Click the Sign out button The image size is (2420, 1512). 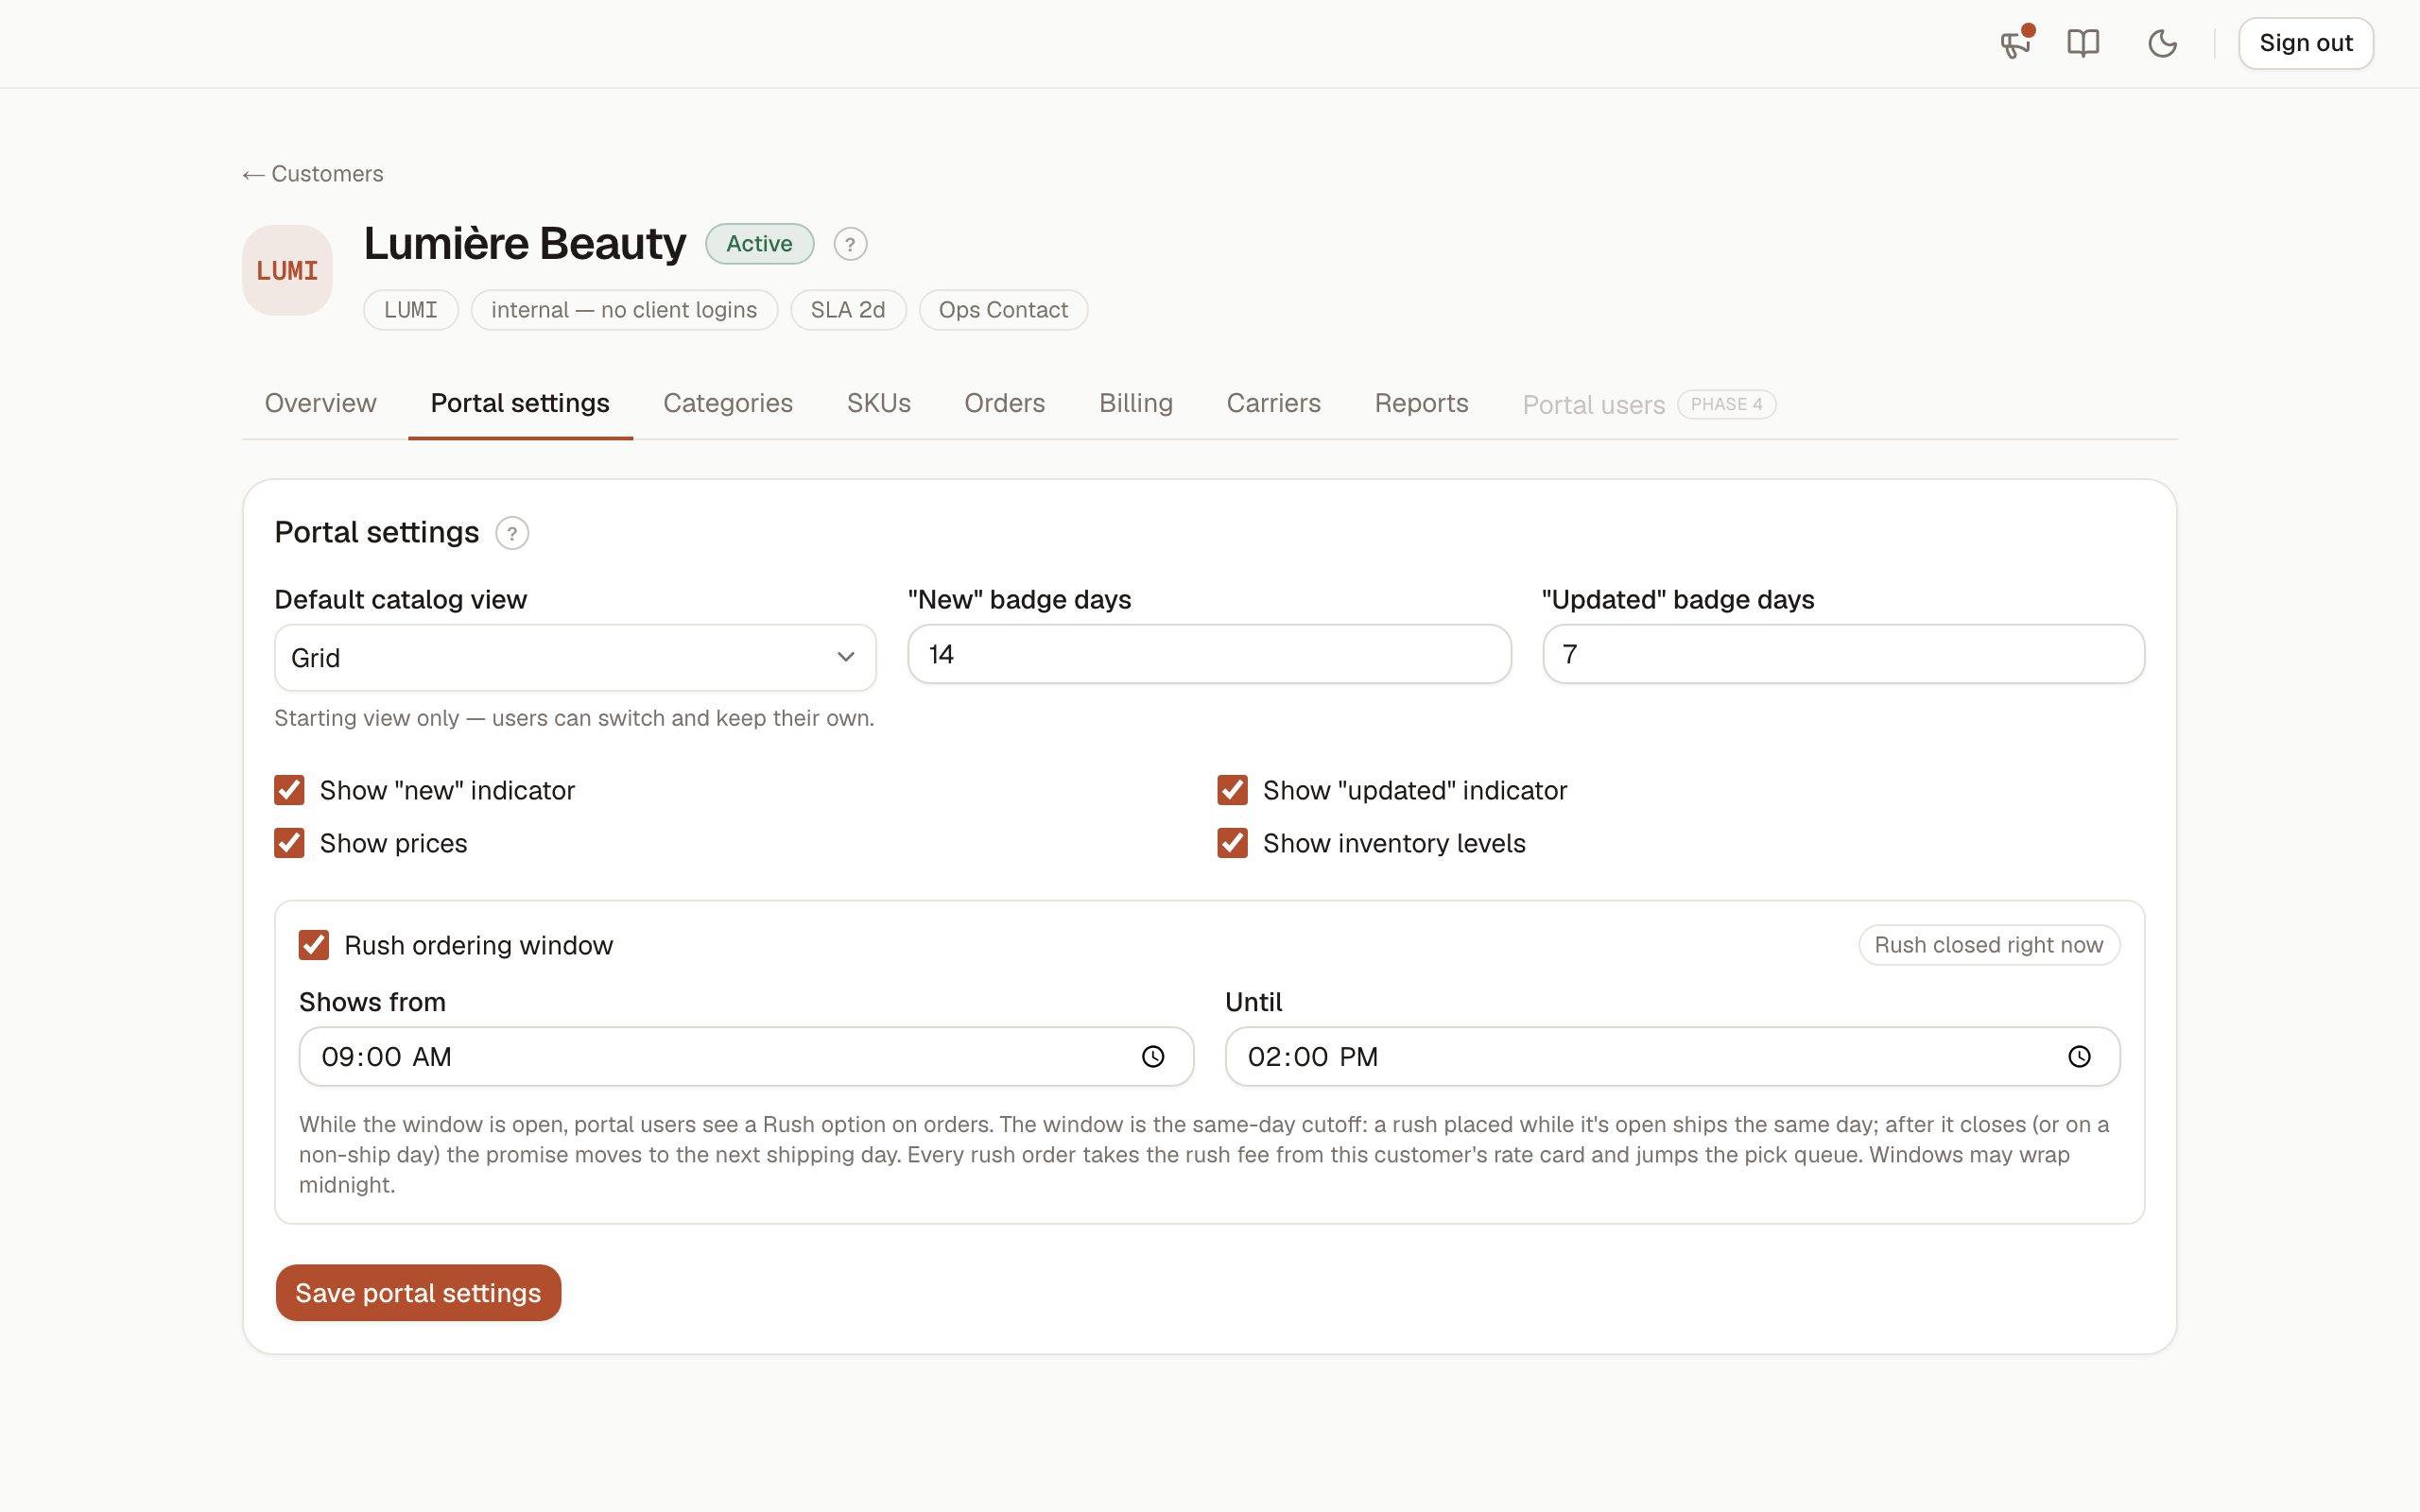(2305, 43)
